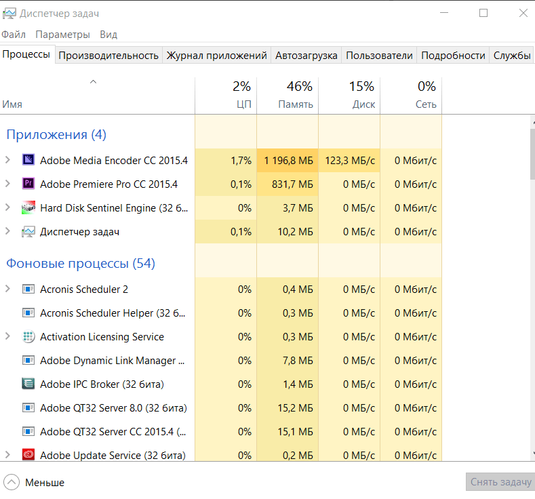
Task: Click the Adobe Update Service icon
Action: point(28,455)
